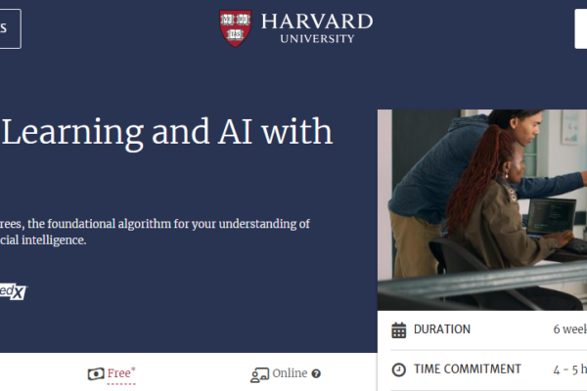Image resolution: width=587 pixels, height=391 pixels.
Task: Click the question mark help icon after Online
Action: click(316, 373)
